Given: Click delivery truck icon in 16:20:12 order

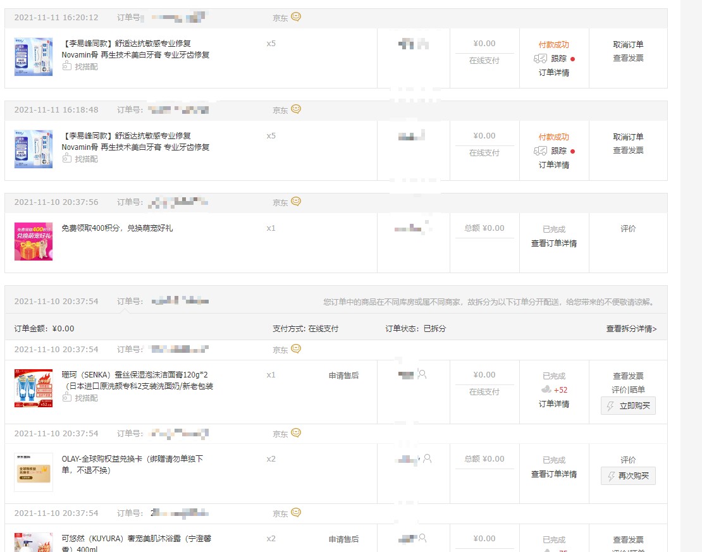Looking at the screenshot, I should pyautogui.click(x=540, y=59).
